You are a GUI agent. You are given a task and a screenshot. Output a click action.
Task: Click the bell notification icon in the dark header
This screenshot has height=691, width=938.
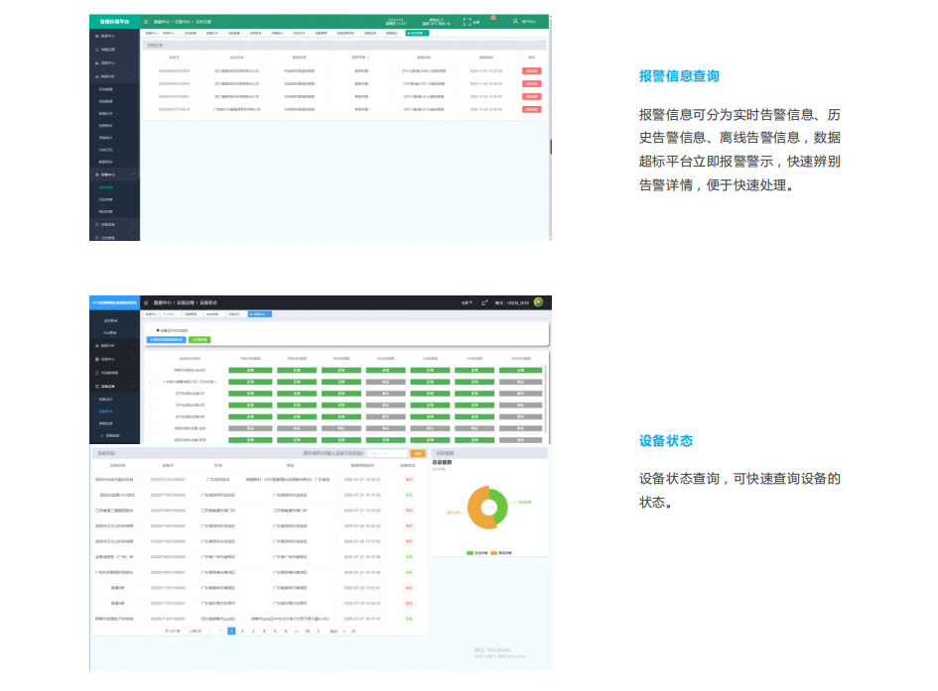click(x=484, y=302)
